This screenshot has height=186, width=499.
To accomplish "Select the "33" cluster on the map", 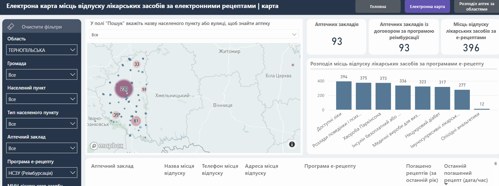I will [137, 64].
